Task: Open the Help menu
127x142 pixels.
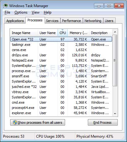Action: (x=47, y=12)
